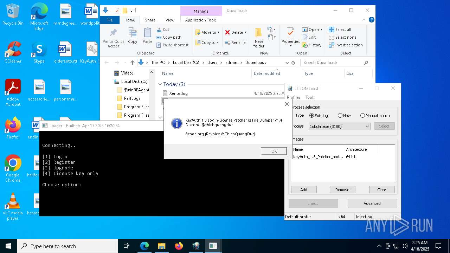Viewport: 450px width, 253px height.
Task: Click Invert selection in ribbon
Action: [x=346, y=45]
